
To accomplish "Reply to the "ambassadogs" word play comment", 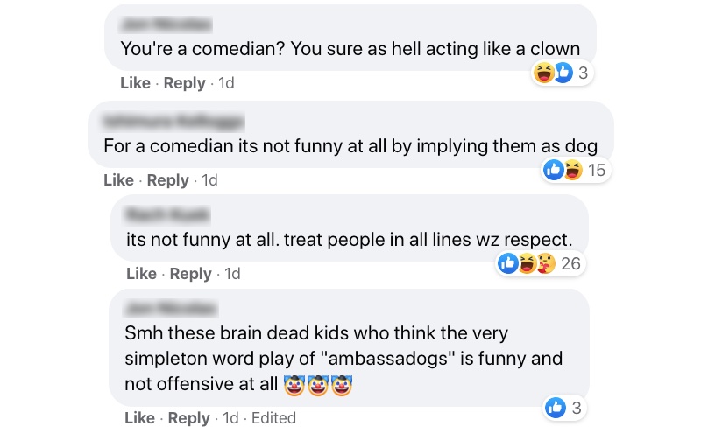I will [188, 417].
